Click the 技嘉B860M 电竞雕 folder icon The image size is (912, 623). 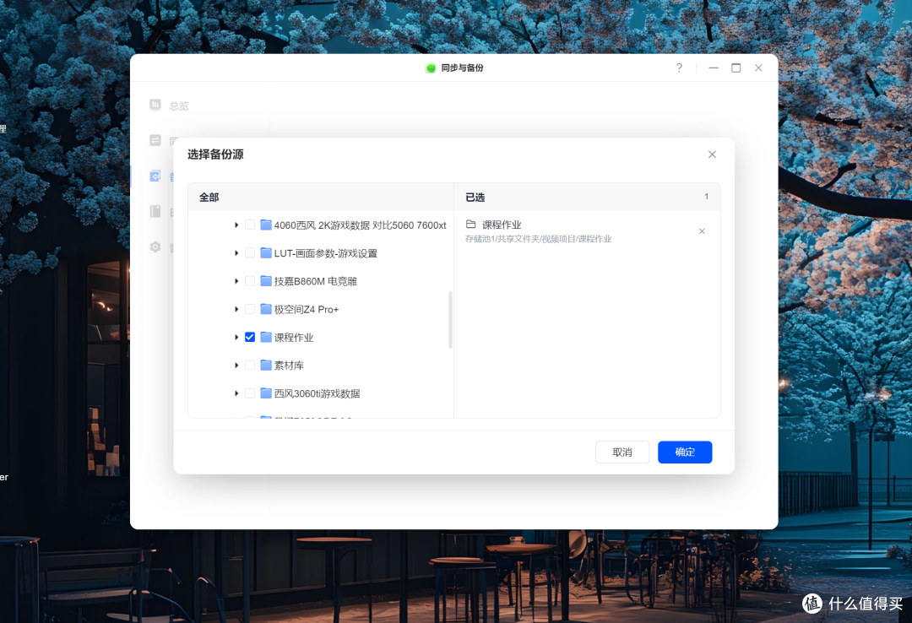pos(266,281)
